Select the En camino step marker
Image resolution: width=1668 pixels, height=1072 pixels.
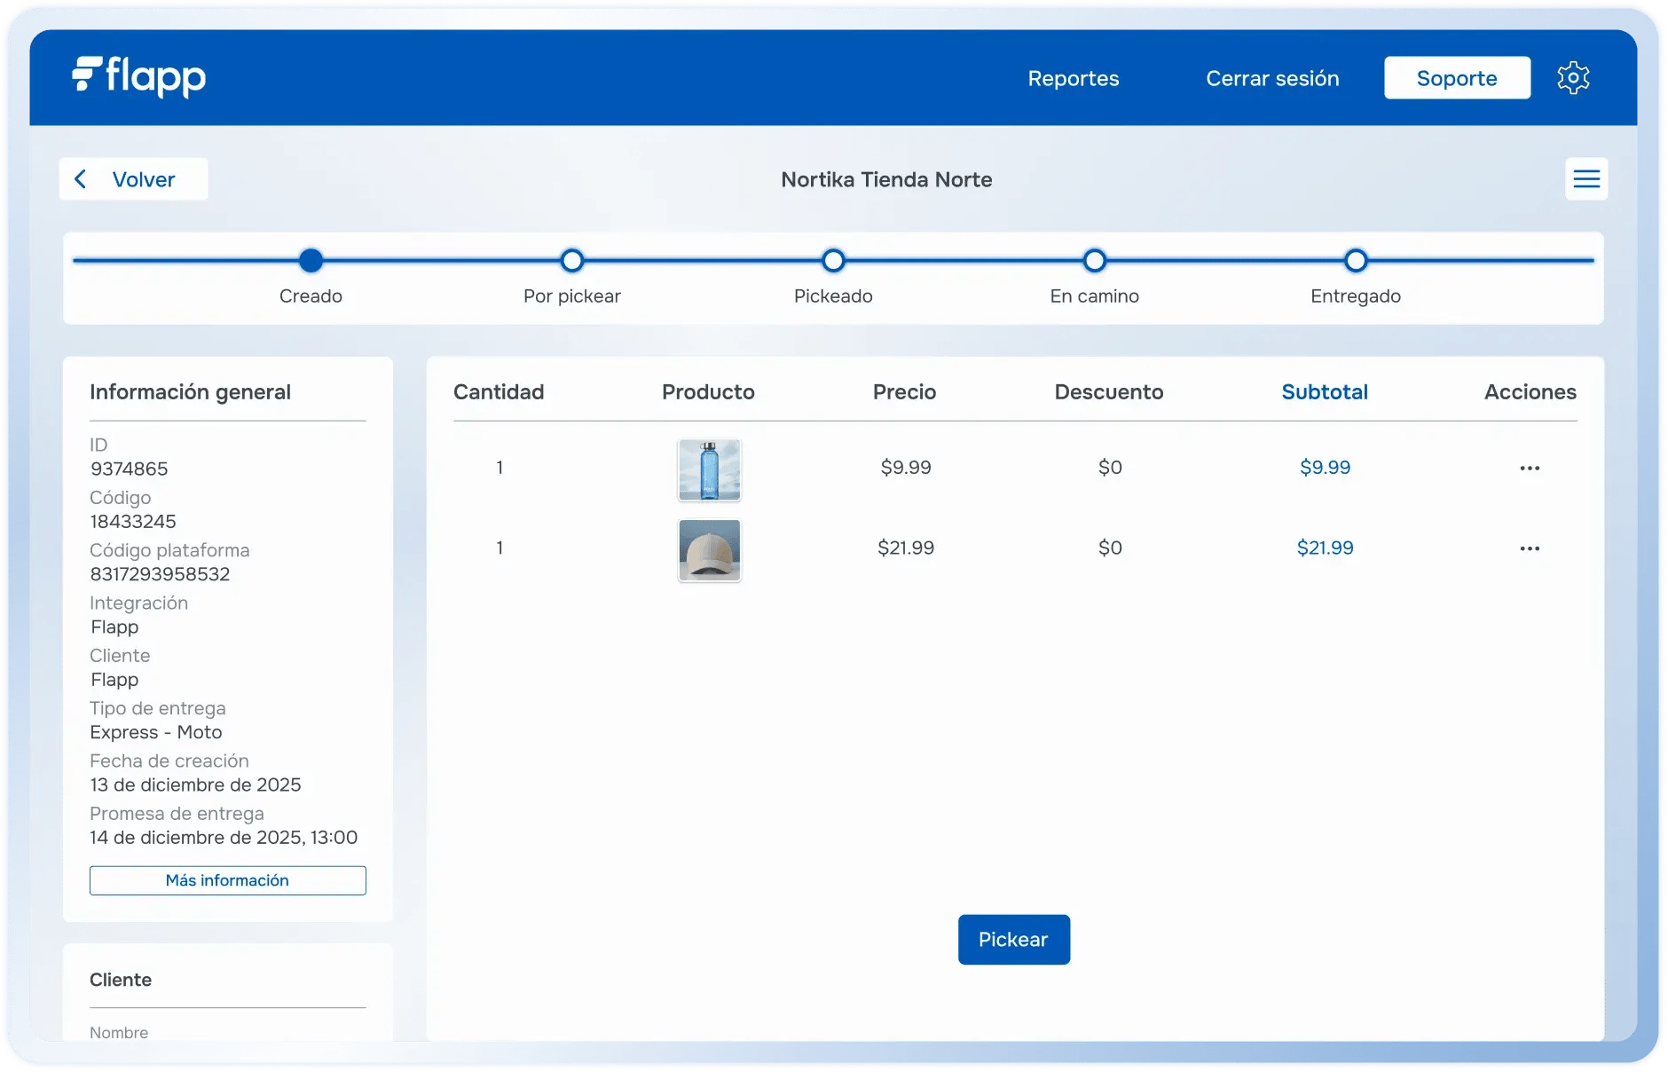1095,261
